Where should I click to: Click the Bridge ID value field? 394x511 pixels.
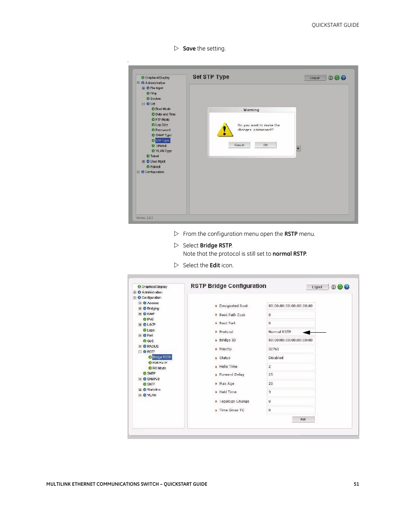coord(291,341)
